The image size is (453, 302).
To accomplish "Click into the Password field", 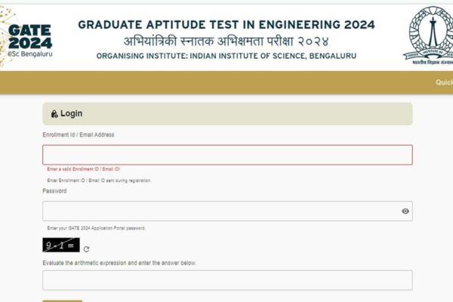I will click(x=219, y=211).
